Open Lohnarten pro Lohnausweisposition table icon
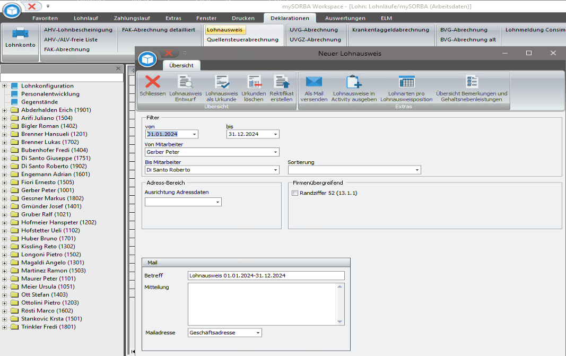 point(406,82)
